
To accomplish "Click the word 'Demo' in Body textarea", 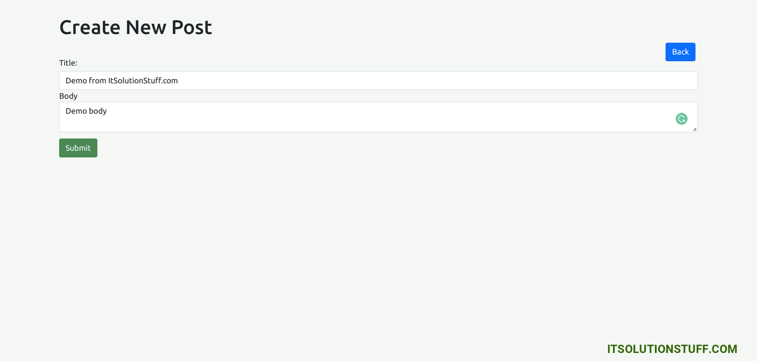I will coord(76,111).
